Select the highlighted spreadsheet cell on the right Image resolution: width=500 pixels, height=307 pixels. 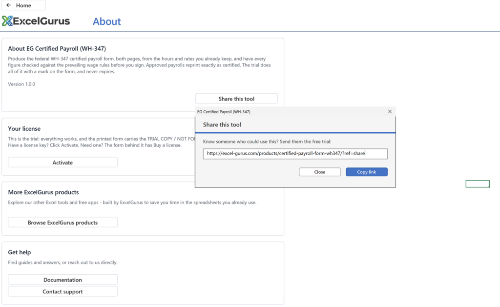pos(478,184)
